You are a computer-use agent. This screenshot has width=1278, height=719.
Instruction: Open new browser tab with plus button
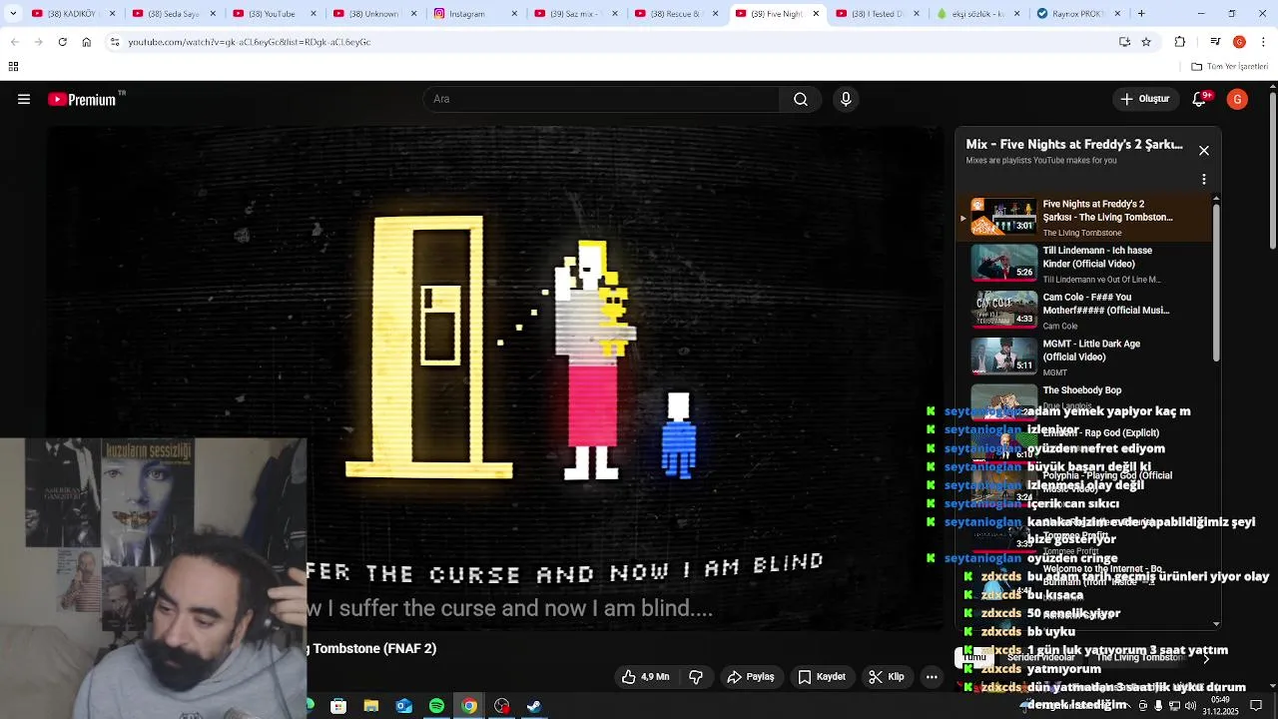1141,14
